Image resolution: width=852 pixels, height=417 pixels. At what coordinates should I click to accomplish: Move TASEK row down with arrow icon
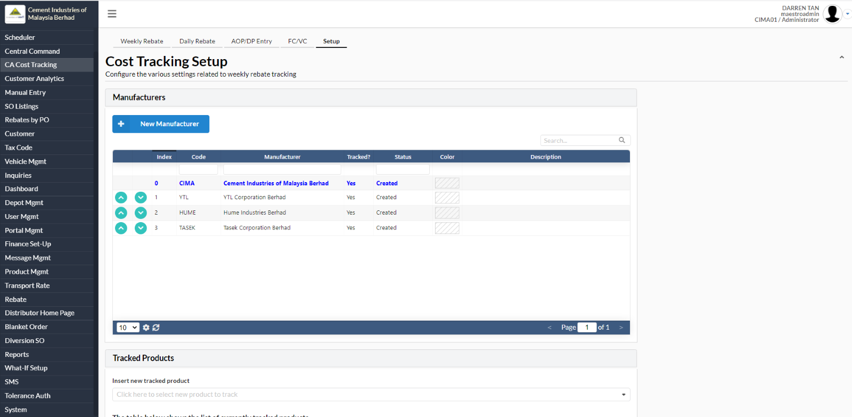click(x=141, y=228)
